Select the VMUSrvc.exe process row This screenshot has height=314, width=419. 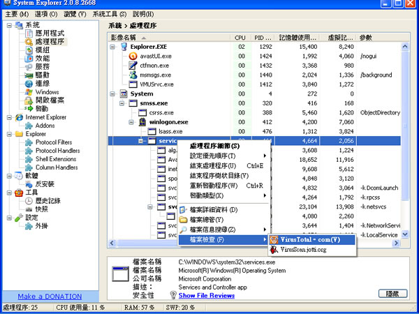coord(254,84)
